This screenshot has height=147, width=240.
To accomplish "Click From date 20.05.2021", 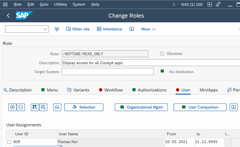I will [180, 142].
